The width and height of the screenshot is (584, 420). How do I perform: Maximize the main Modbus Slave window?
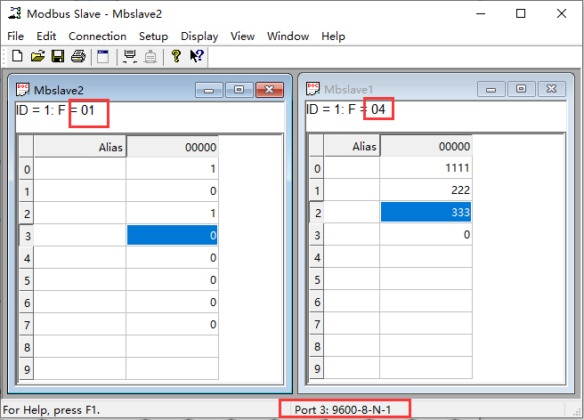tap(521, 13)
